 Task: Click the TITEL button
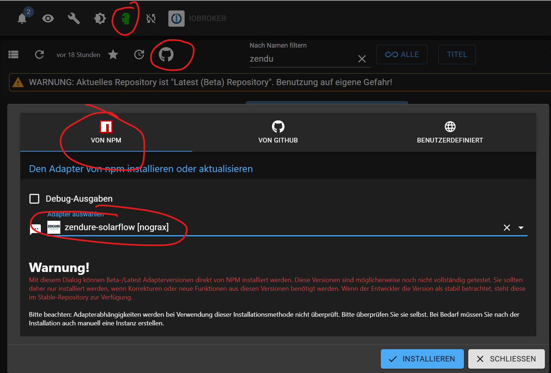coord(457,54)
